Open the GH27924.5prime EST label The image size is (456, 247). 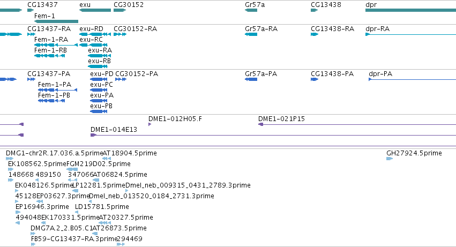[x=414, y=153]
